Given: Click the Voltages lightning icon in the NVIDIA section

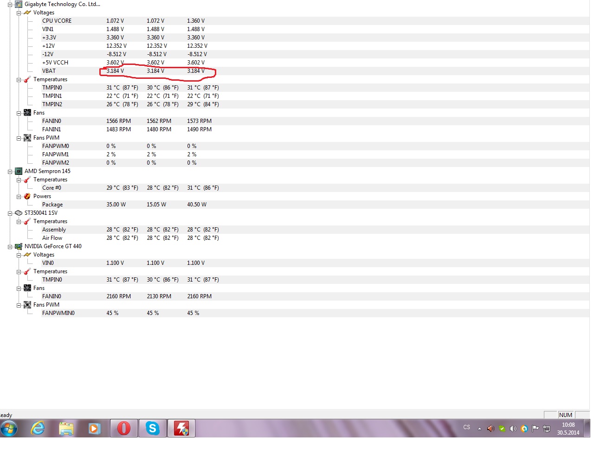Looking at the screenshot, I should tap(27, 255).
